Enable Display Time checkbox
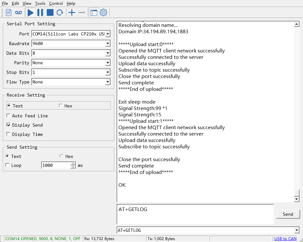This screenshot has height=242, width=303. click(x=8, y=134)
